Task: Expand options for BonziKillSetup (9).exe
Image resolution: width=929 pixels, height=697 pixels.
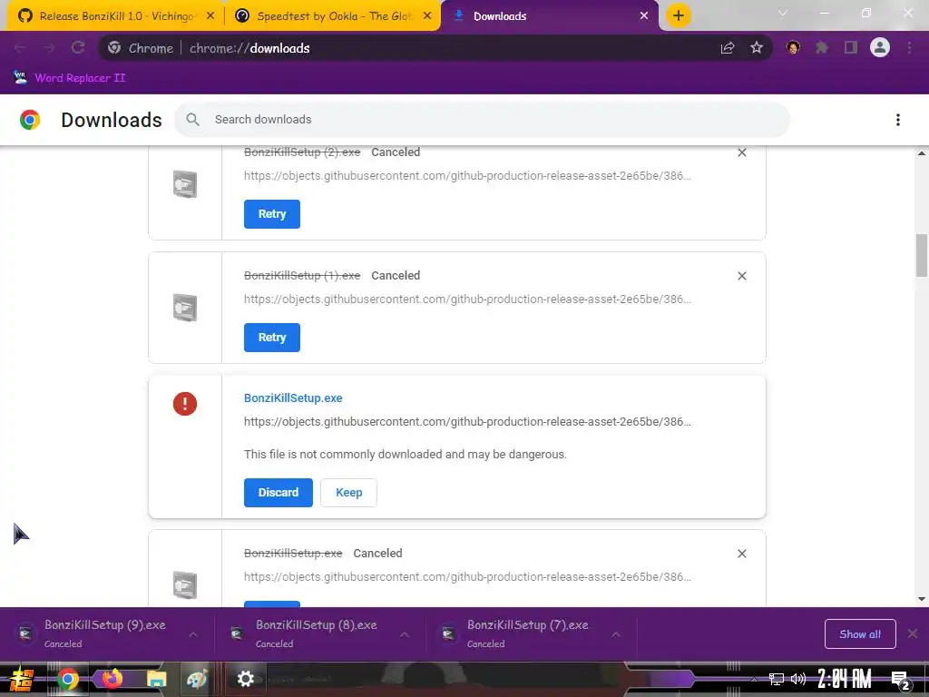Action: (193, 634)
